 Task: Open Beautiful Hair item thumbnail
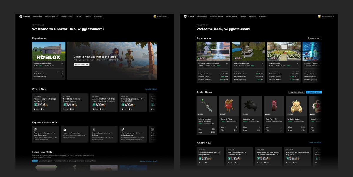click(x=252, y=106)
